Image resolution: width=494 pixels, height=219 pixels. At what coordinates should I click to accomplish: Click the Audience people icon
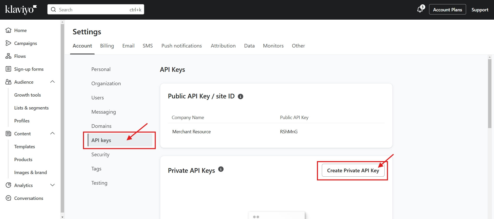[x=9, y=82]
